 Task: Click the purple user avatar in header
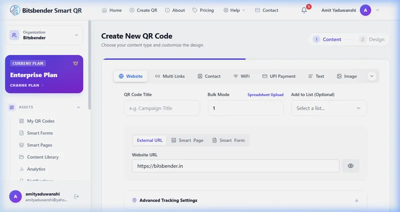coord(365,10)
